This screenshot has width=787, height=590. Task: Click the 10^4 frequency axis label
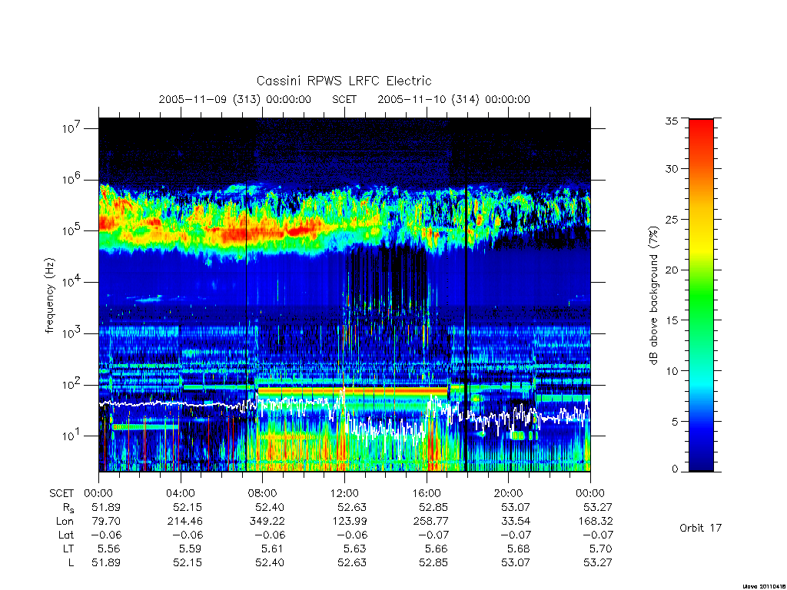[72, 282]
